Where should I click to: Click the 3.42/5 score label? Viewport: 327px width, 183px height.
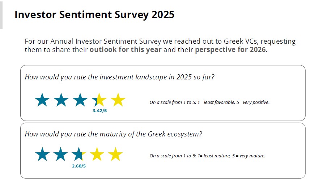tap(99, 111)
